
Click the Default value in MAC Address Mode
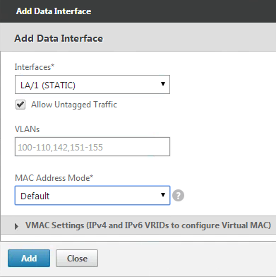pyautogui.click(x=35, y=196)
